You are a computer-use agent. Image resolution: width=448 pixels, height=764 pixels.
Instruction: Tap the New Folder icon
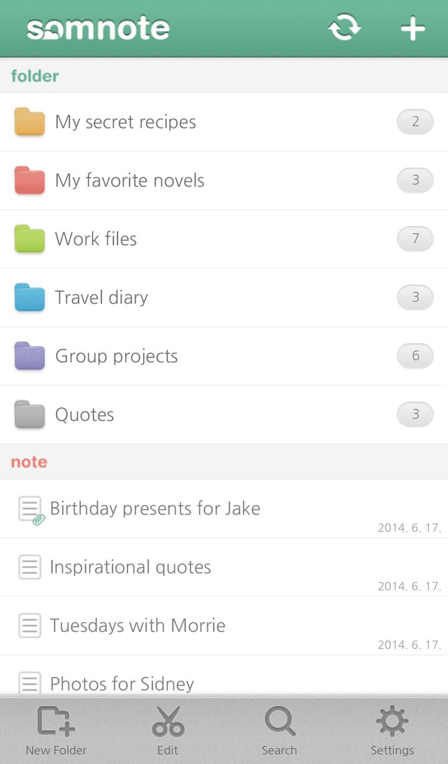point(55,722)
